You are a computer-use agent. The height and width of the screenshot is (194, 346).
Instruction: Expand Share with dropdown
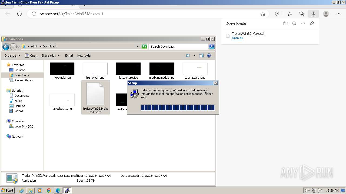(x=51, y=56)
